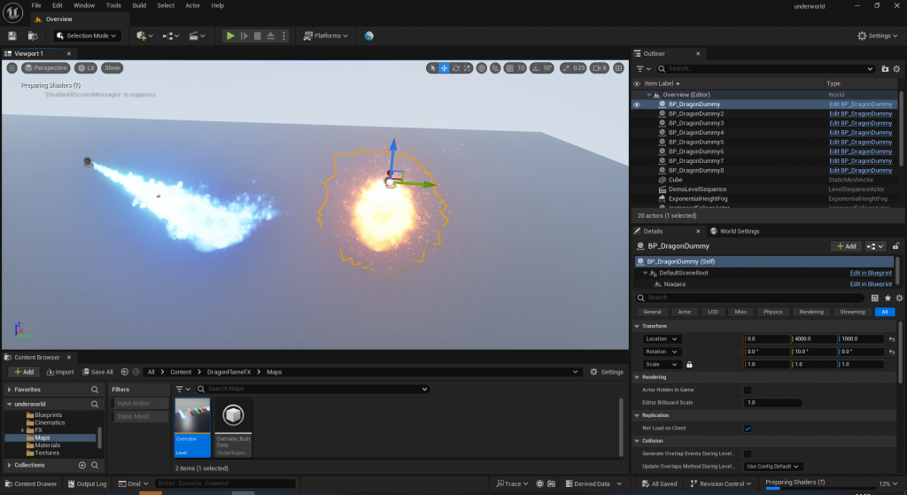Search favorites using the magnifier icon
The height and width of the screenshot is (495, 907).
pyautogui.click(x=95, y=390)
